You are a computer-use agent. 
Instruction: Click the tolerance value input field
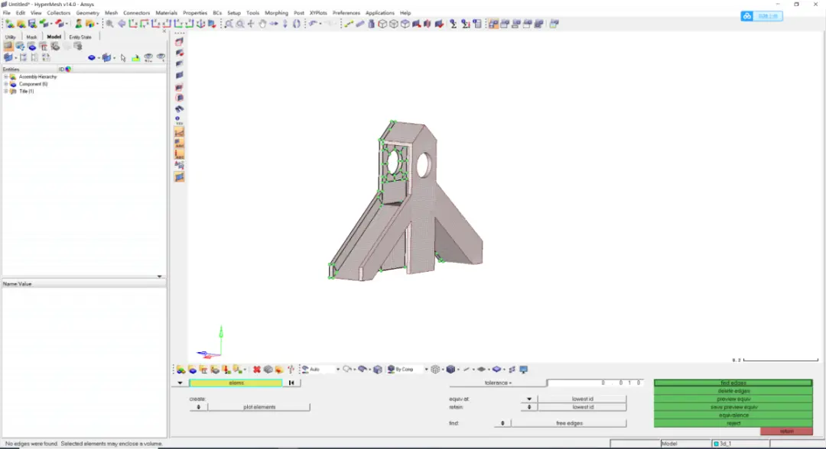pos(595,383)
